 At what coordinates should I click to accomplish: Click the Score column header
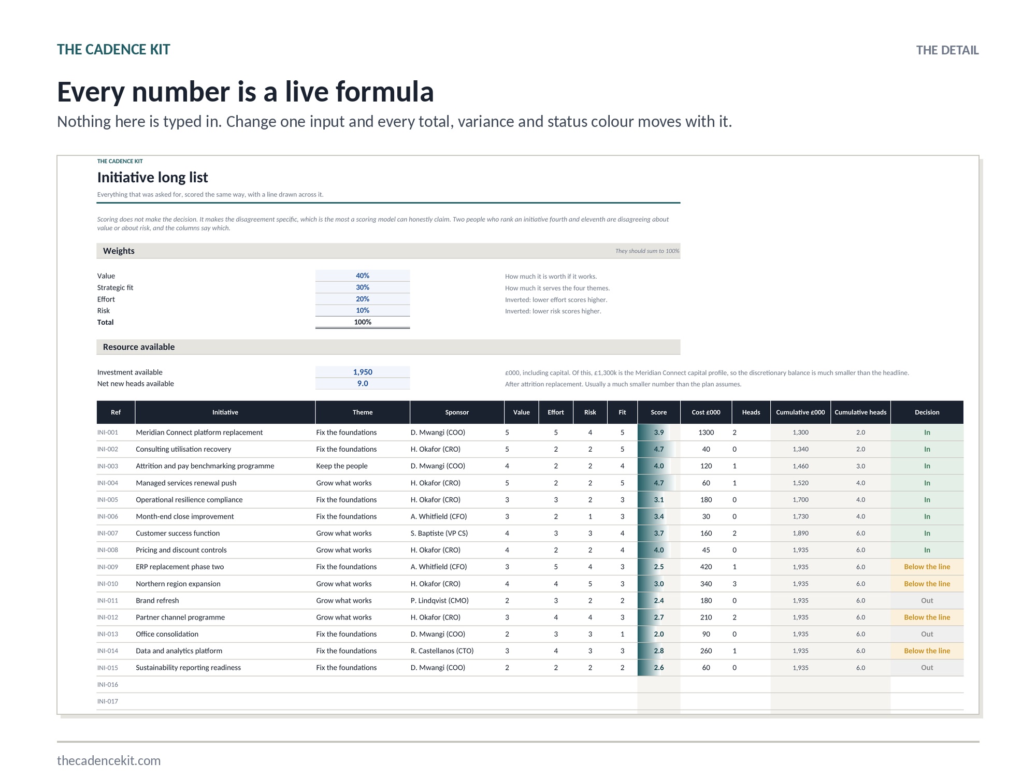click(x=658, y=412)
